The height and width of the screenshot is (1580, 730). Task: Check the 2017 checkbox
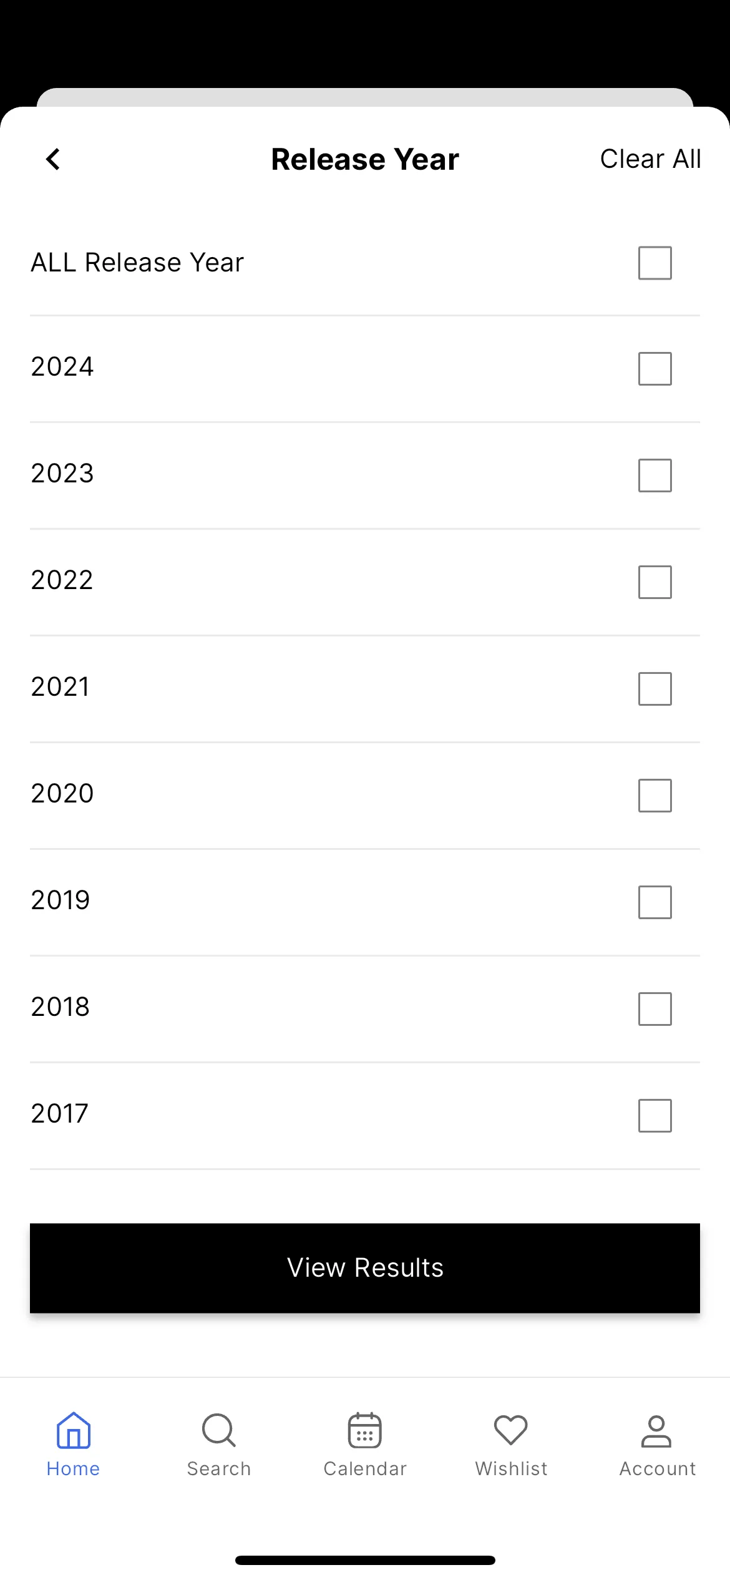tap(655, 1116)
